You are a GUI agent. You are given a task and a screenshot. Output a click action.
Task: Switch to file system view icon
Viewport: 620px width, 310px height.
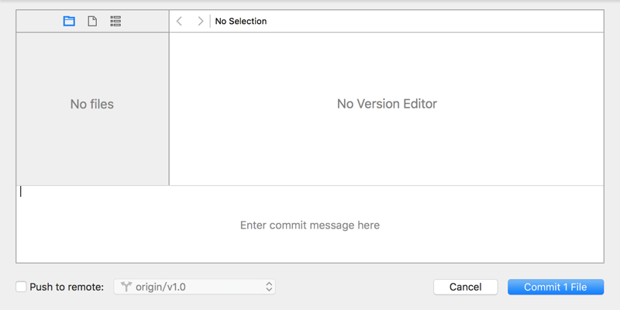coord(92,22)
